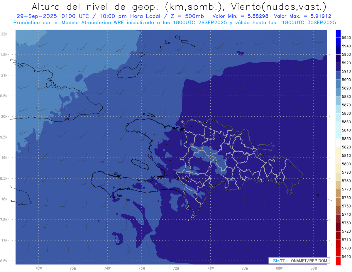This screenshot has height=272, width=352.
Task: Click the 5850 legend value
Action: pos(346,122)
